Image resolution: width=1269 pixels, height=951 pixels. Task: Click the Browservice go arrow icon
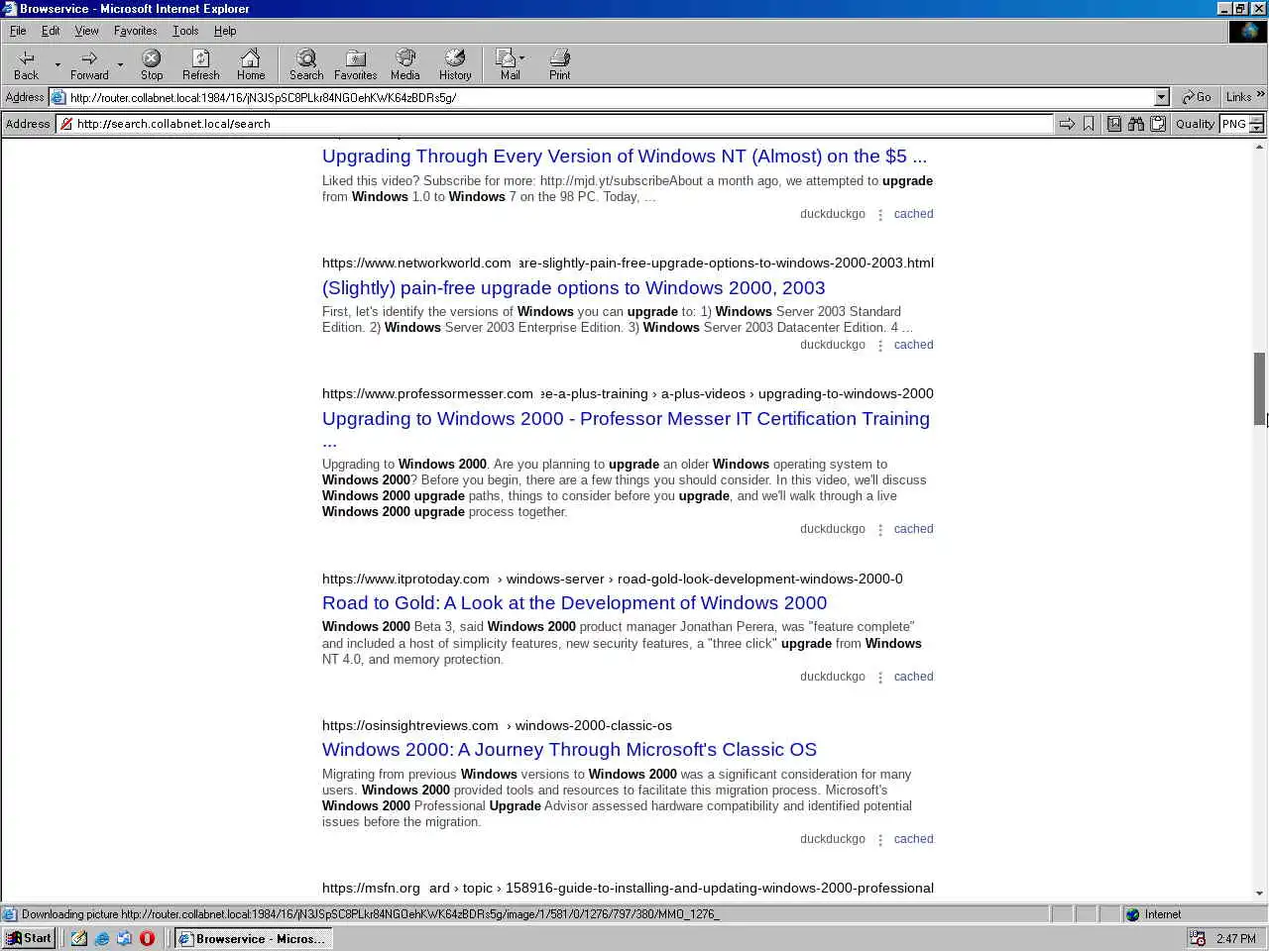pyautogui.click(x=1067, y=124)
